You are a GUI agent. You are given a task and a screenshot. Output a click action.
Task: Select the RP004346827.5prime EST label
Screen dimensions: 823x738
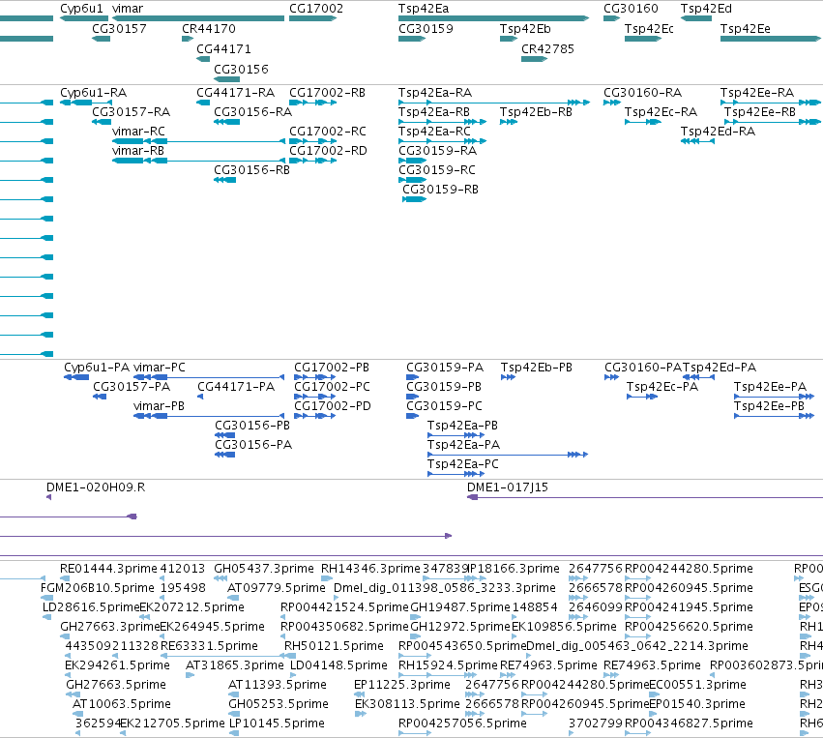pos(689,723)
